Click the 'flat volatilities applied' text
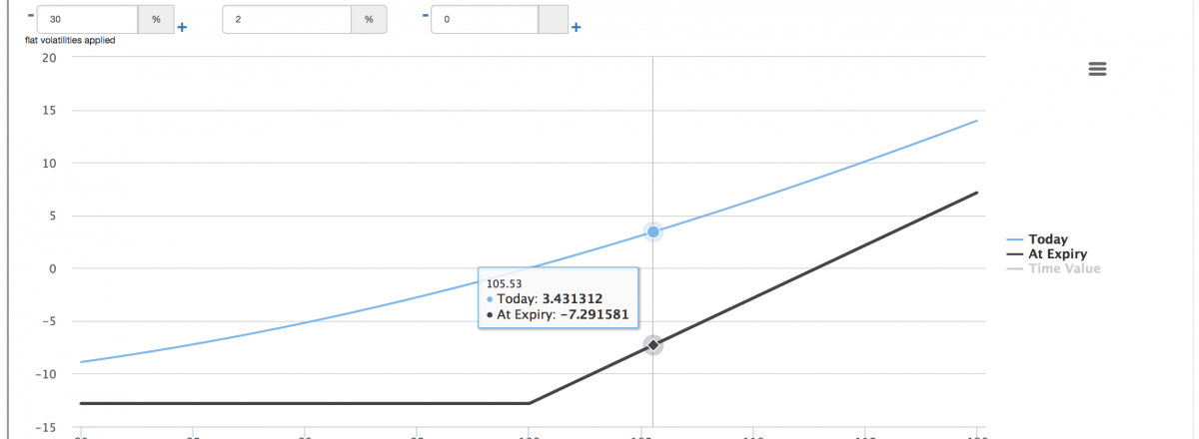The width and height of the screenshot is (1199, 439). (70, 41)
